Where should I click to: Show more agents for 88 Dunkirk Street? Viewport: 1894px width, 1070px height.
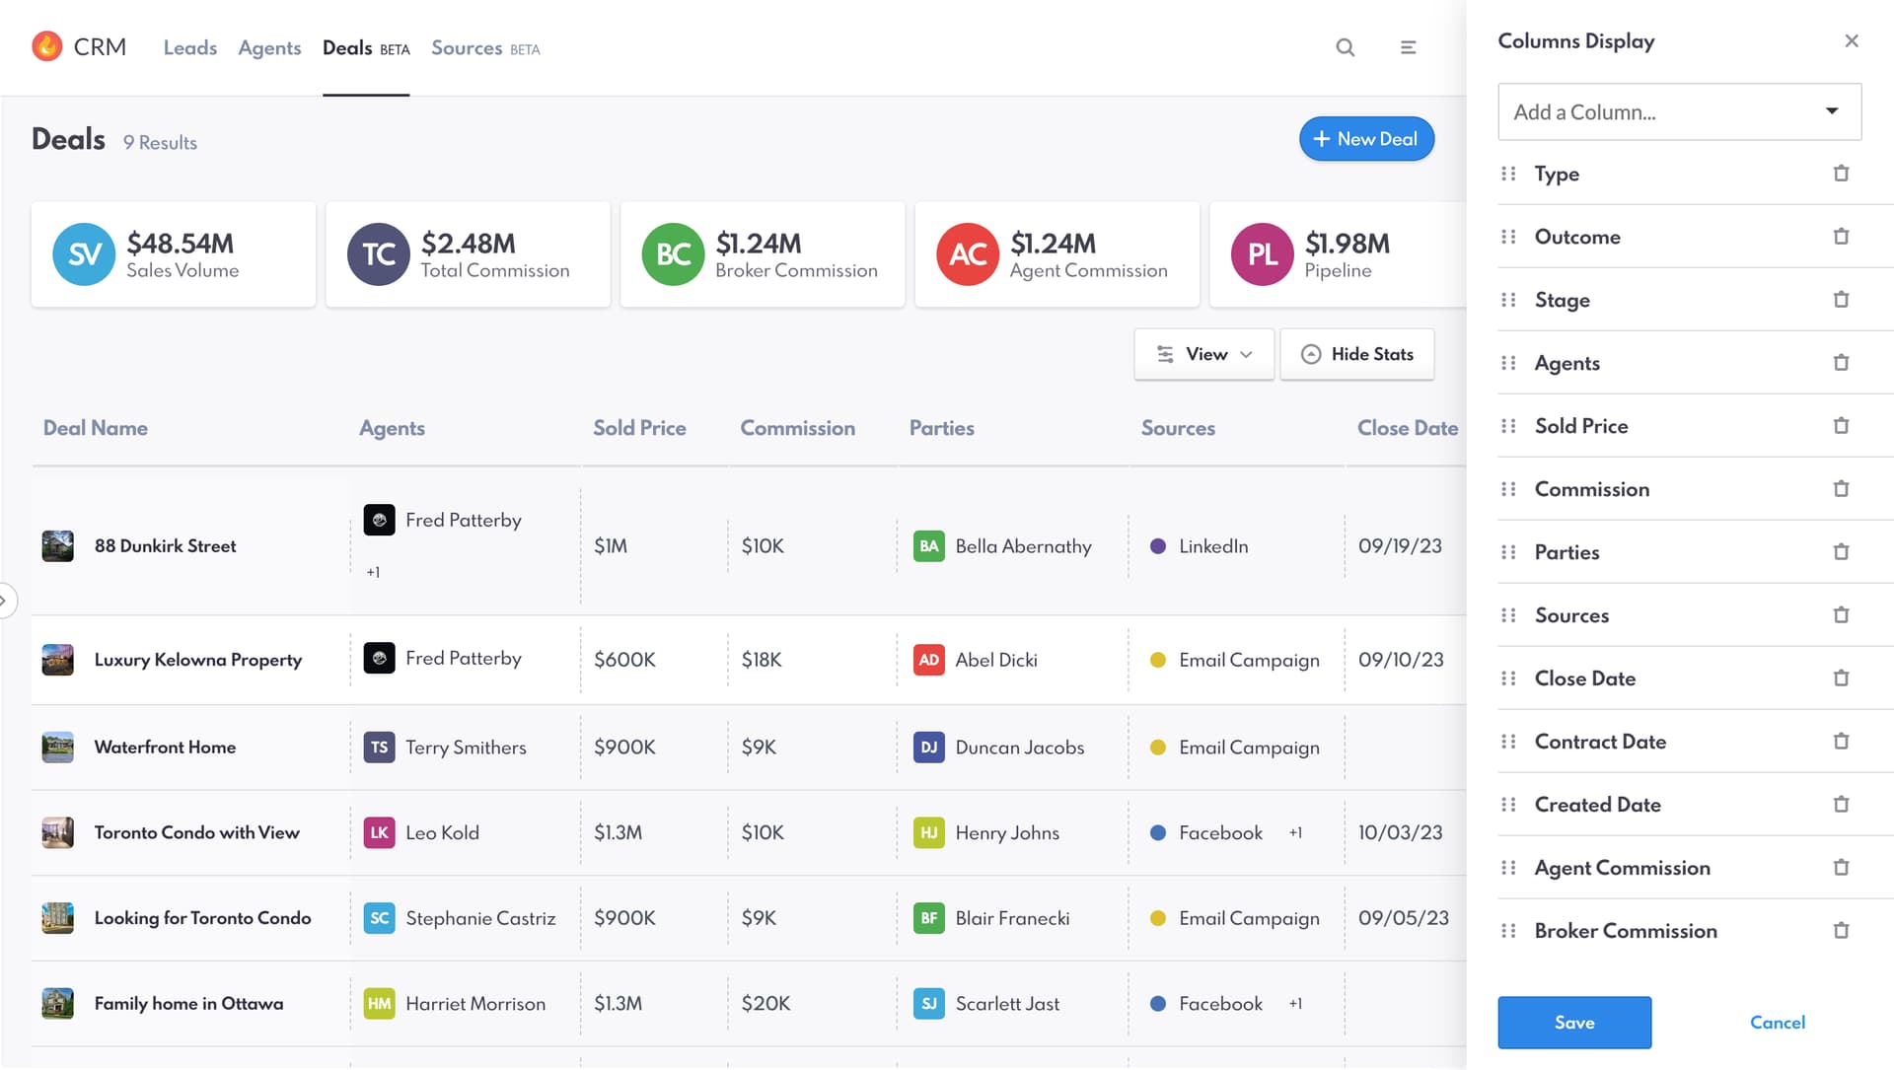(373, 572)
